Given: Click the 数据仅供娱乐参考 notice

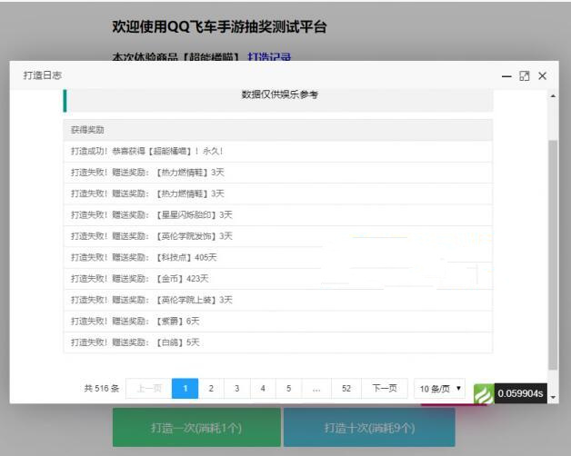Looking at the screenshot, I should tap(280, 94).
